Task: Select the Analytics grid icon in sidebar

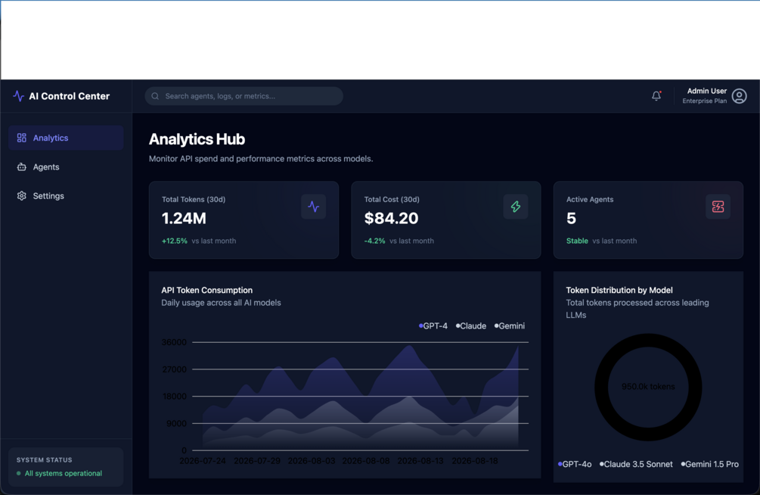Action: click(22, 138)
